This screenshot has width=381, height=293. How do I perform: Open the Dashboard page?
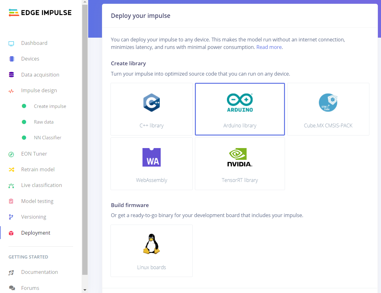34,43
